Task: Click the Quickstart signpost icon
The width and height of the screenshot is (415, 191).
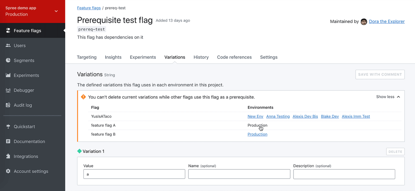Action: [8, 127]
